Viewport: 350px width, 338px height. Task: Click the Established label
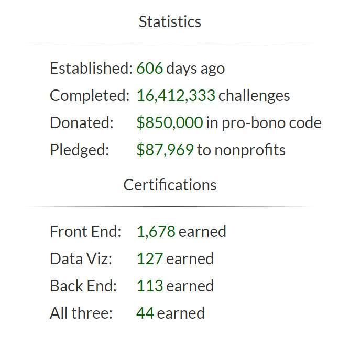pos(91,69)
